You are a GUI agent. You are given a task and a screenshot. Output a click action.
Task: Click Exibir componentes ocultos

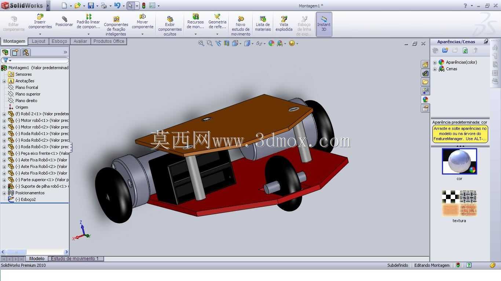click(170, 26)
